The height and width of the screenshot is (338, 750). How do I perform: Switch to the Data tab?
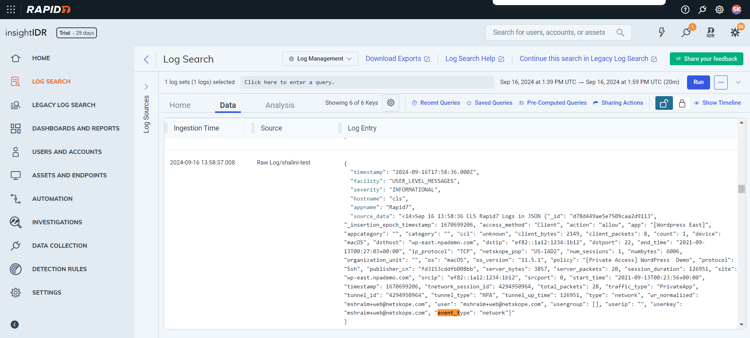(x=228, y=105)
